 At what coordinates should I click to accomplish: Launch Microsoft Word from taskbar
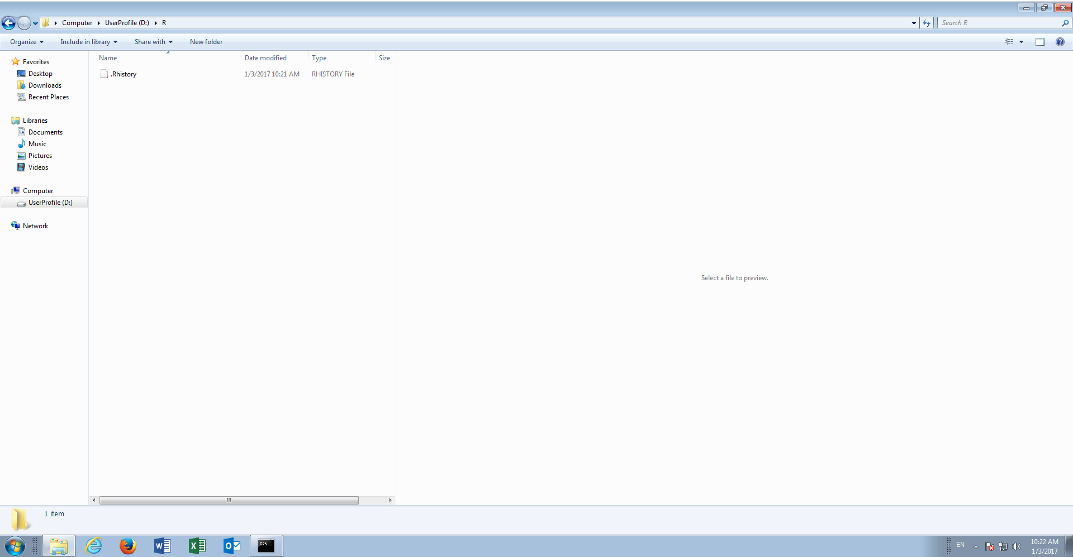point(163,546)
